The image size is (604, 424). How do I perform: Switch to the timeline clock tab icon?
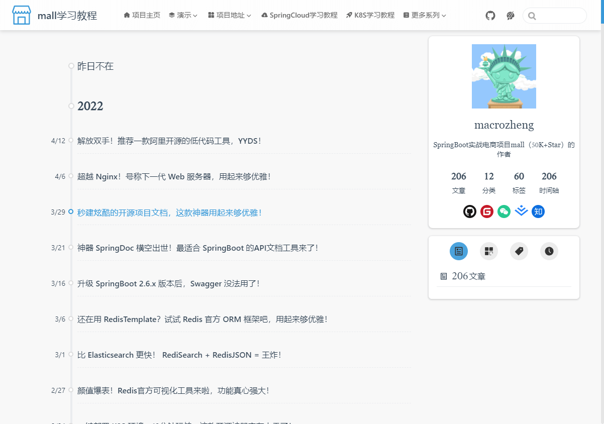tap(549, 251)
